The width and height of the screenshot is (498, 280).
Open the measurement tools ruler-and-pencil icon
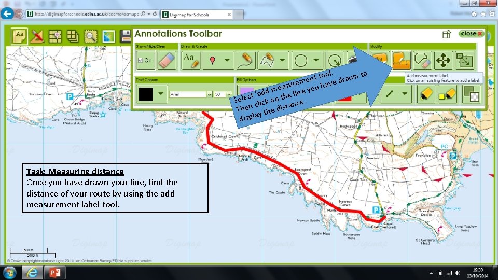[x=37, y=36]
